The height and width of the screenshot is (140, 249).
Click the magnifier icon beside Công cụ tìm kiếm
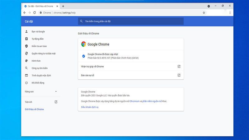[26, 68]
